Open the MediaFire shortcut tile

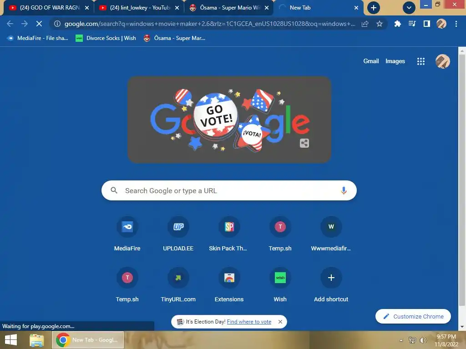click(127, 234)
